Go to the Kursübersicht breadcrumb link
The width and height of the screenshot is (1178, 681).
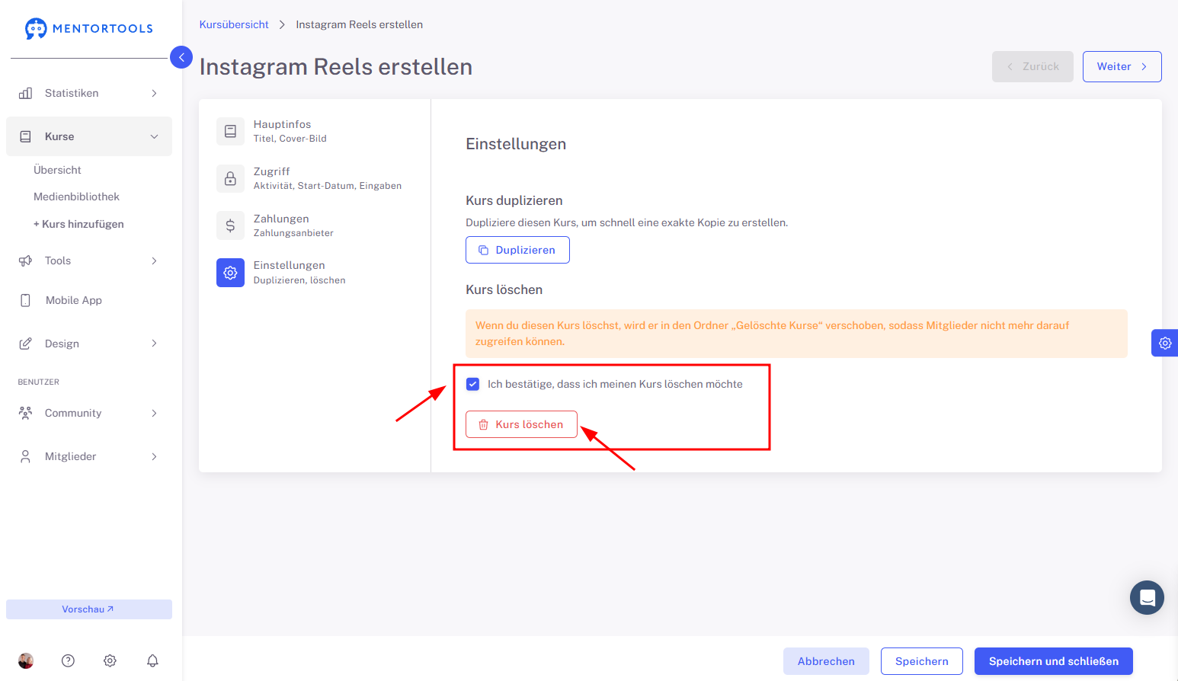point(234,24)
